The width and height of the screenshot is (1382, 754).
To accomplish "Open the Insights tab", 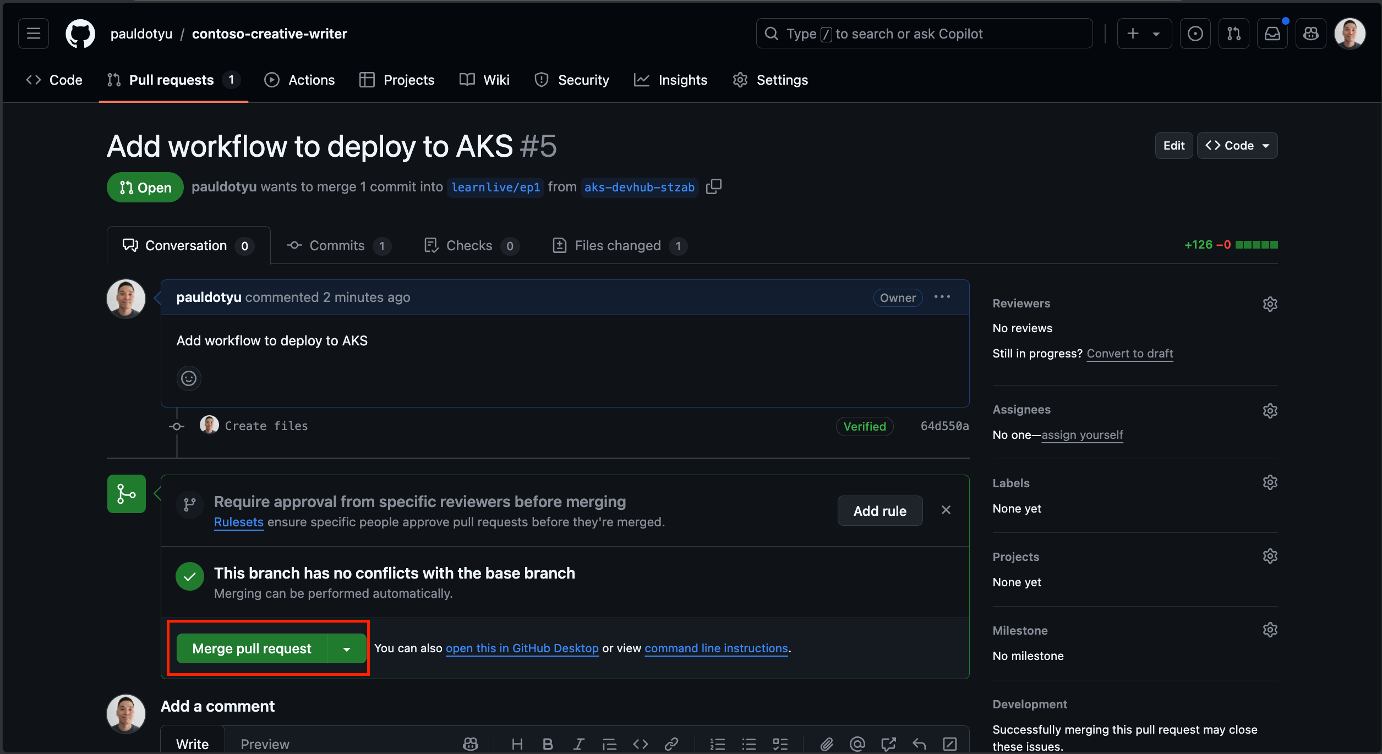I will 671,80.
